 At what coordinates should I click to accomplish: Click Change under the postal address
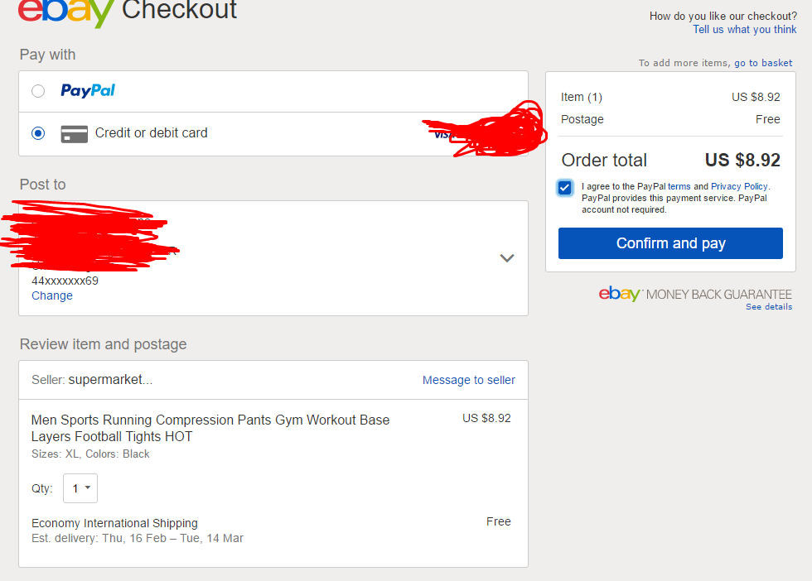(51, 295)
